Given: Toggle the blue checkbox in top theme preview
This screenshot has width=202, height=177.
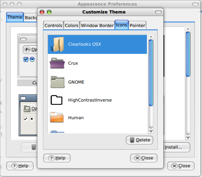Looking at the screenshot, I should click(26, 59).
